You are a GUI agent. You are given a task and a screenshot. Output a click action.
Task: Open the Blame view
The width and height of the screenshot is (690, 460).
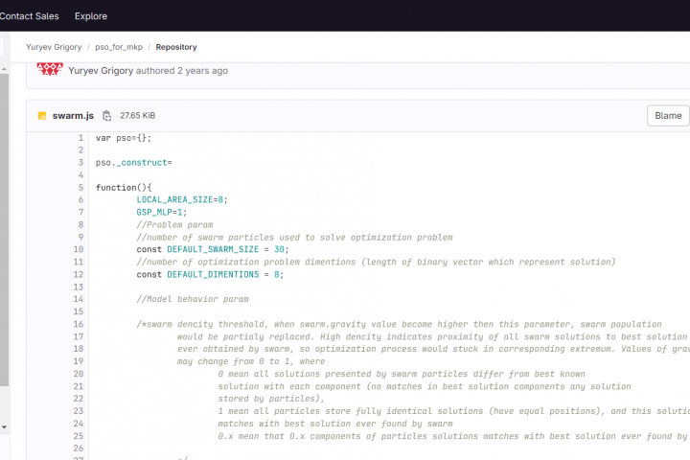pos(668,116)
